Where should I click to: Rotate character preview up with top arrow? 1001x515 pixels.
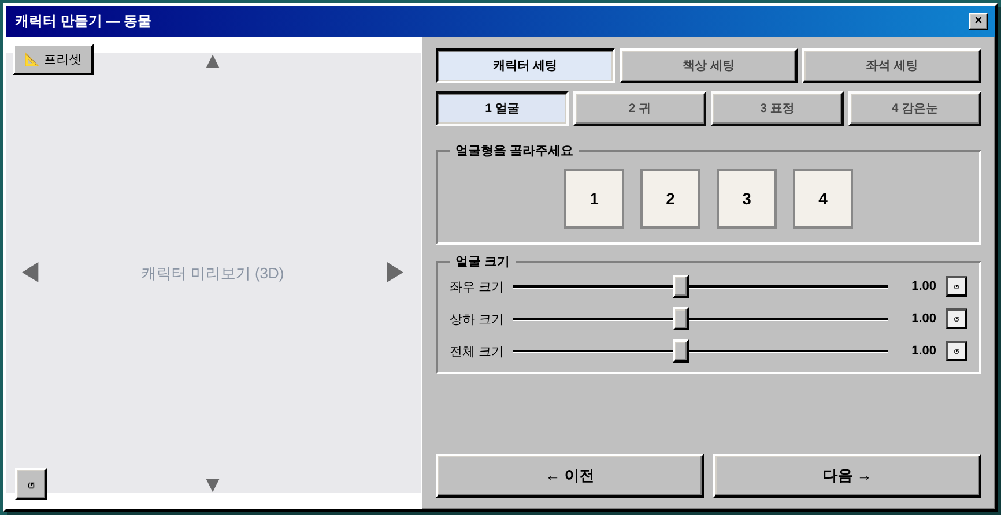213,62
